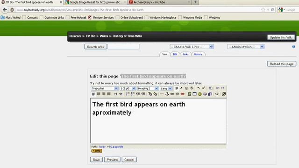Viewport: 299px width, 168px height.
Task: Increase the indent level
Action: click(143, 94)
